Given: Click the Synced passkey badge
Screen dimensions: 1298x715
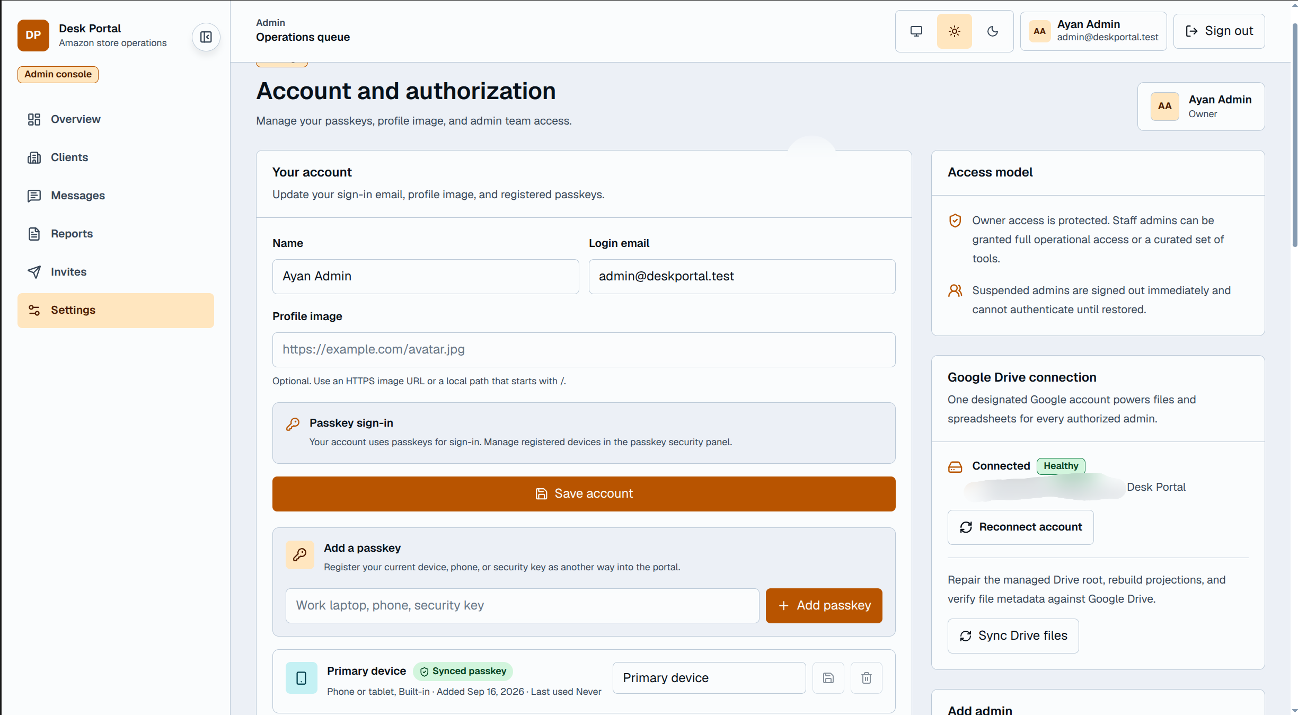Looking at the screenshot, I should point(462,671).
